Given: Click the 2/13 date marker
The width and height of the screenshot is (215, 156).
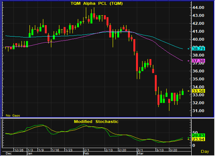Looking at the screenshot, I should click(109, 150).
